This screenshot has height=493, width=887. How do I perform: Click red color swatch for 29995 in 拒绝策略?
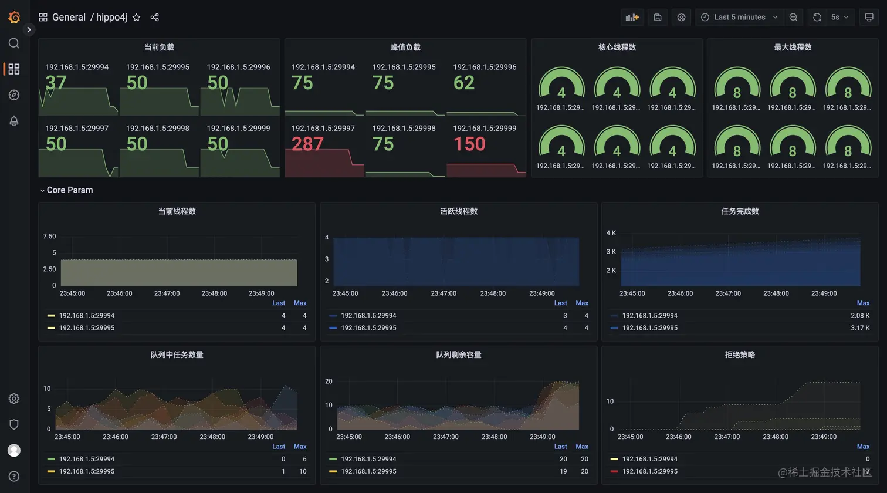[614, 471]
